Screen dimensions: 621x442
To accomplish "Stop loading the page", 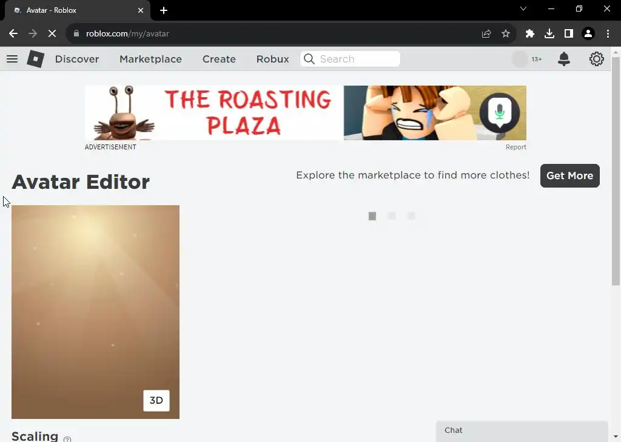I will 52,33.
